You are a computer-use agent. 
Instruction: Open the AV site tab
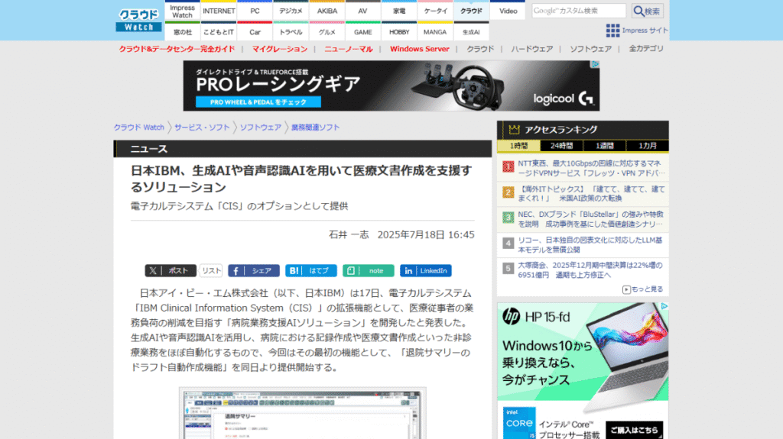pyautogui.click(x=363, y=11)
